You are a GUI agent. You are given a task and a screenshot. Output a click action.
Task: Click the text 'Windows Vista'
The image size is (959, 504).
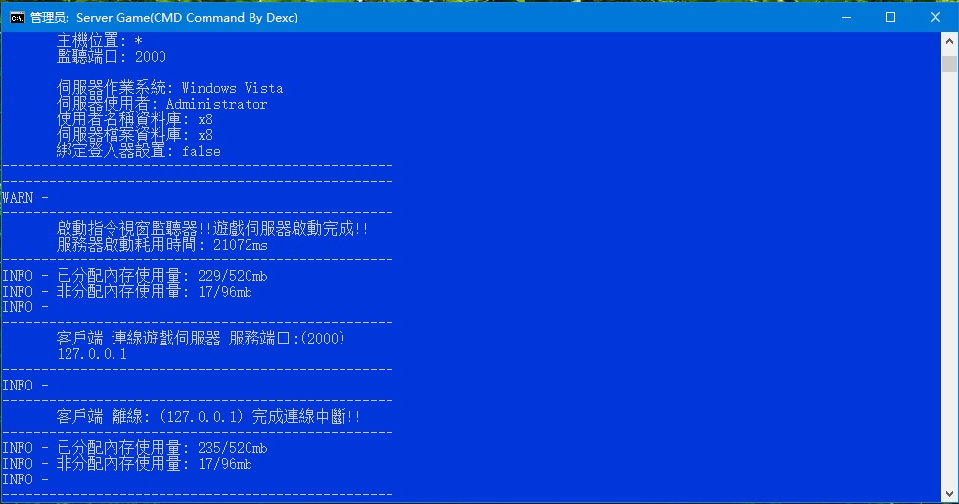click(x=233, y=88)
